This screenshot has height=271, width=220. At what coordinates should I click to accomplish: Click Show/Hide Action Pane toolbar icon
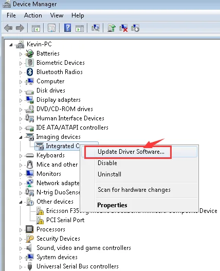[x=80, y=28]
